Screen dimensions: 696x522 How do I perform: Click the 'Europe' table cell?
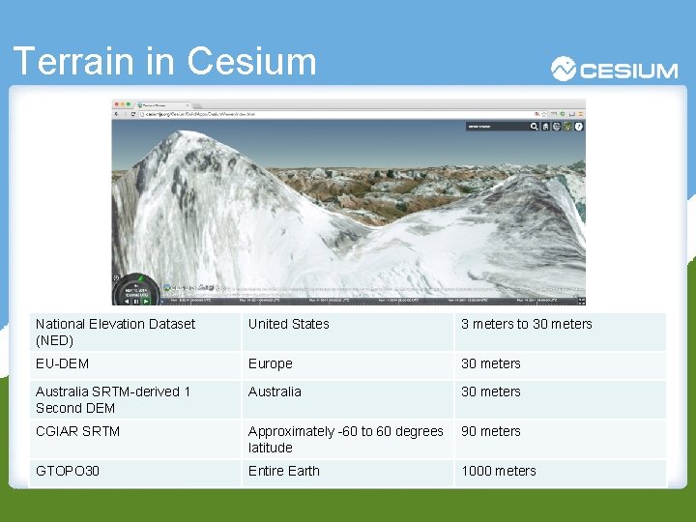point(348,365)
